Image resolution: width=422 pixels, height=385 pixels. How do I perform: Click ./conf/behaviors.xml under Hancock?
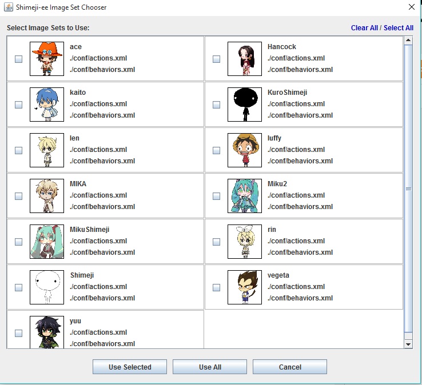click(300, 69)
